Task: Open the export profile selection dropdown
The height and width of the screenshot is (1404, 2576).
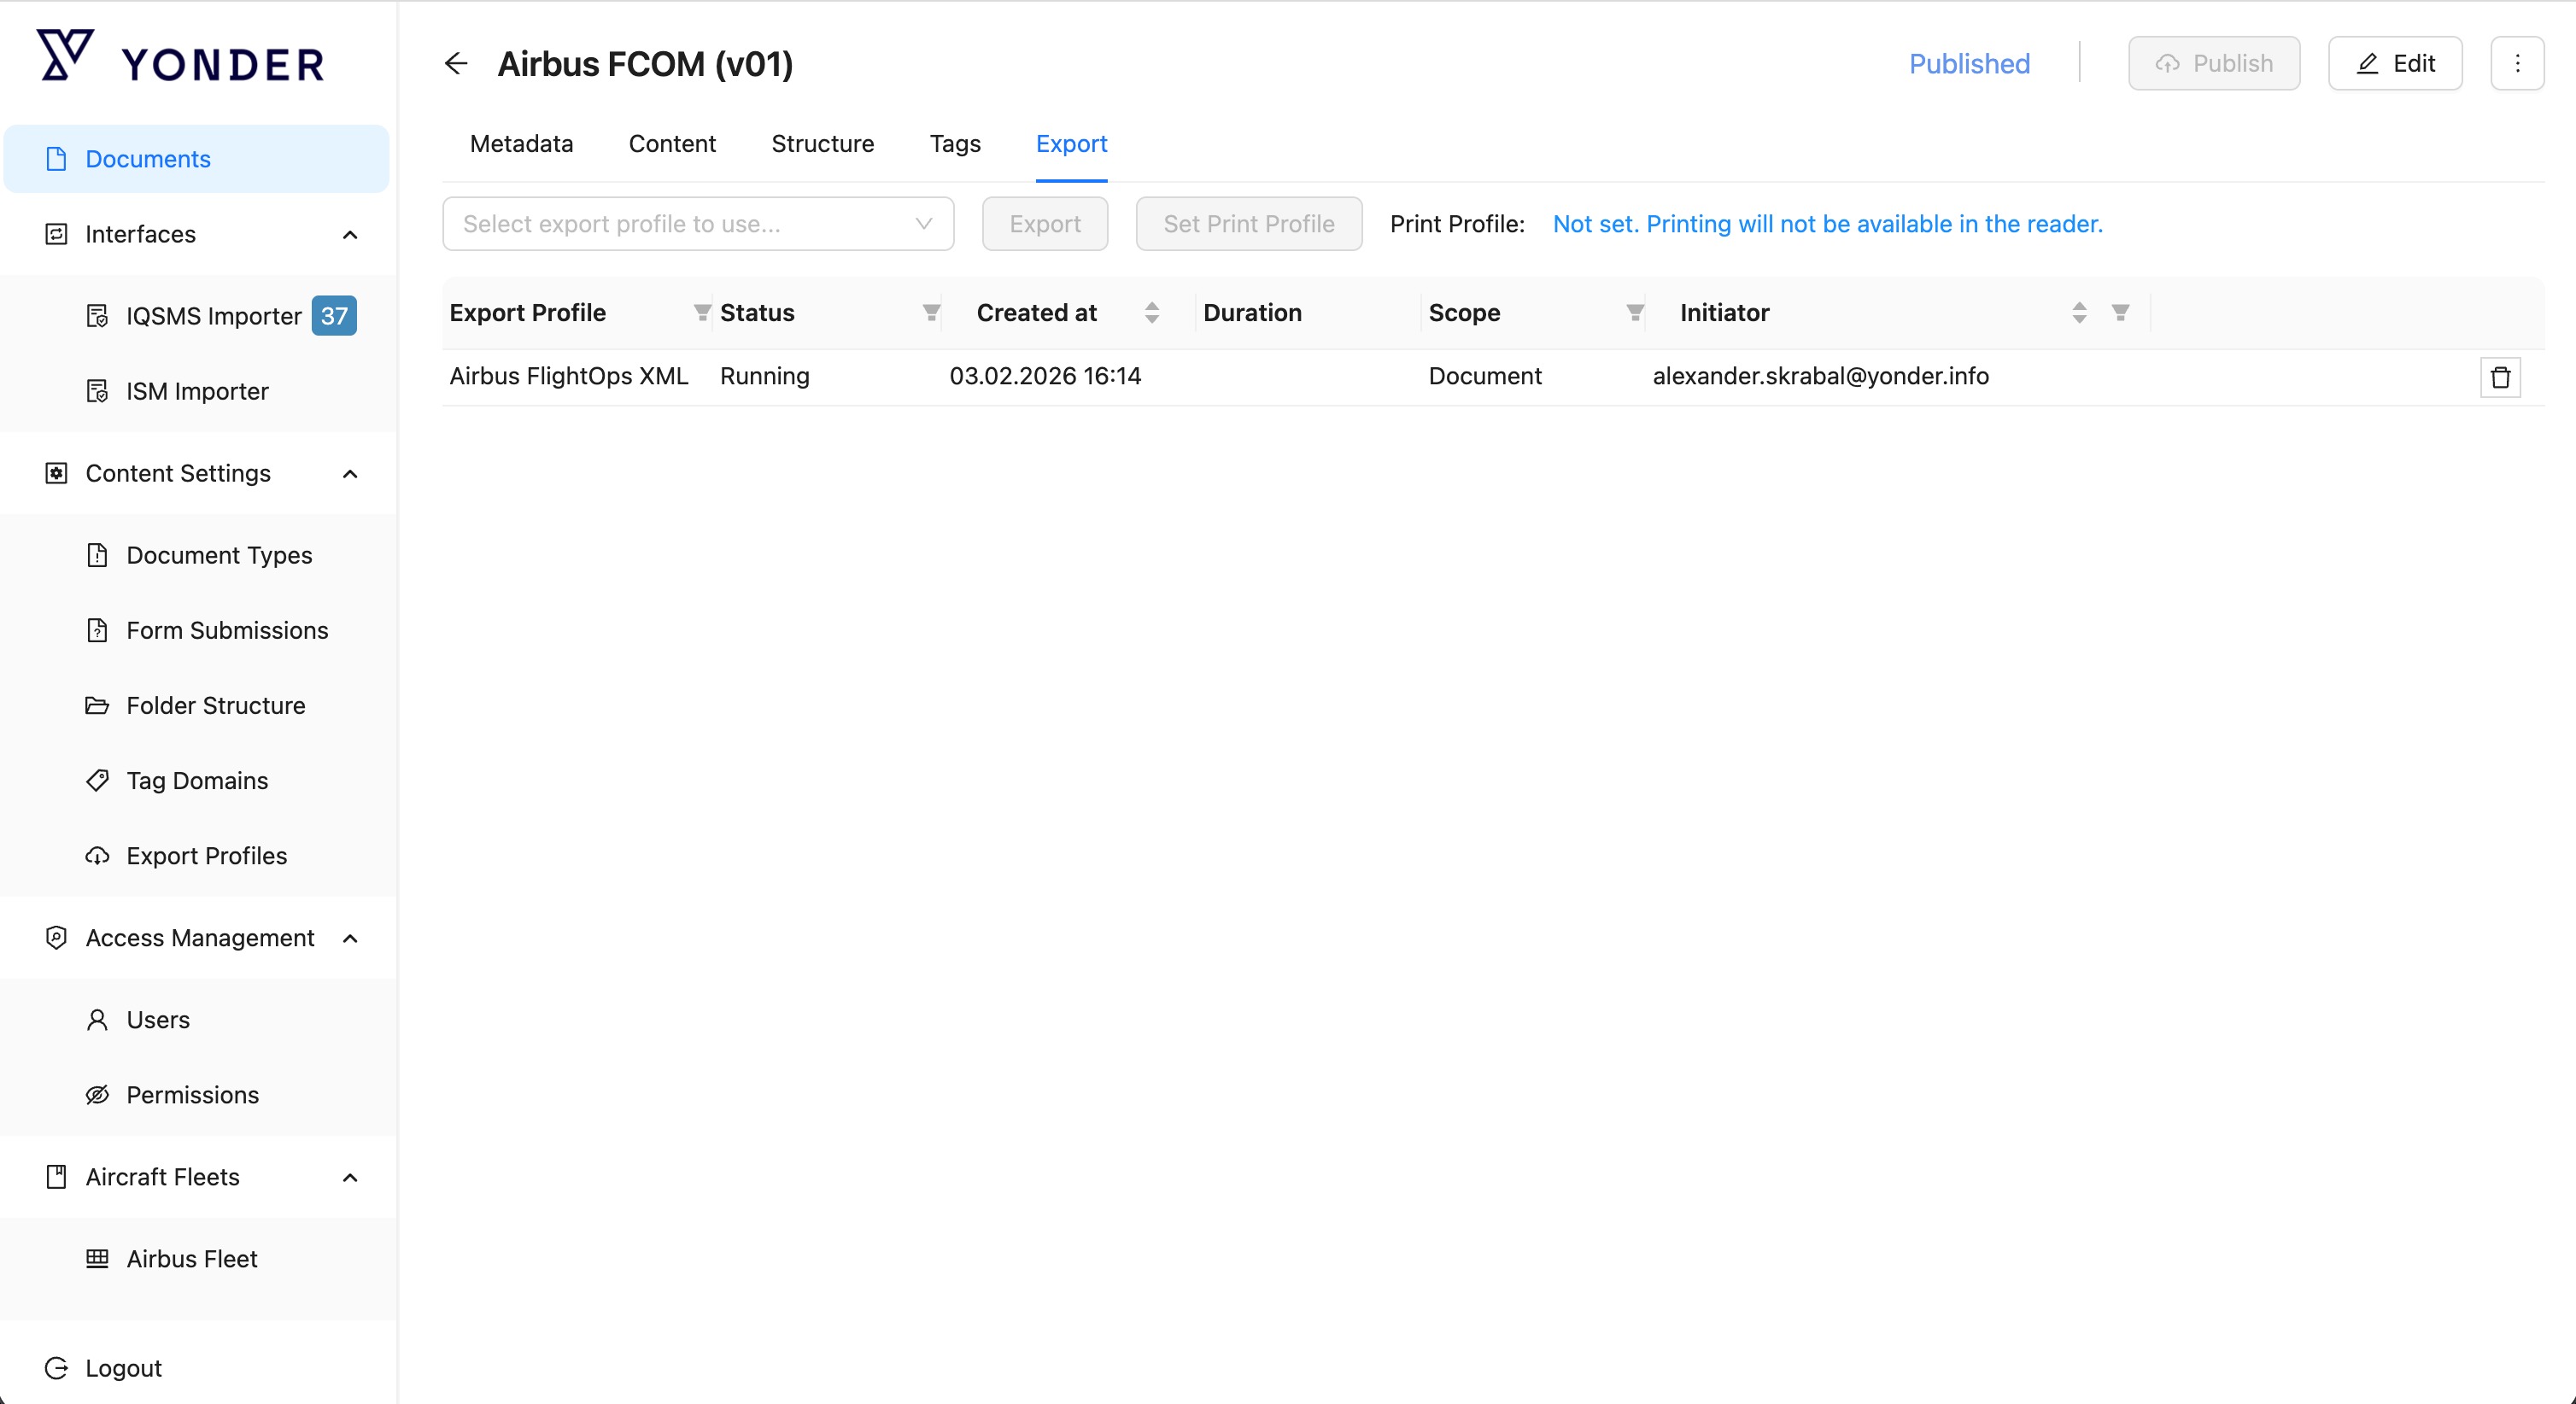Action: point(697,224)
